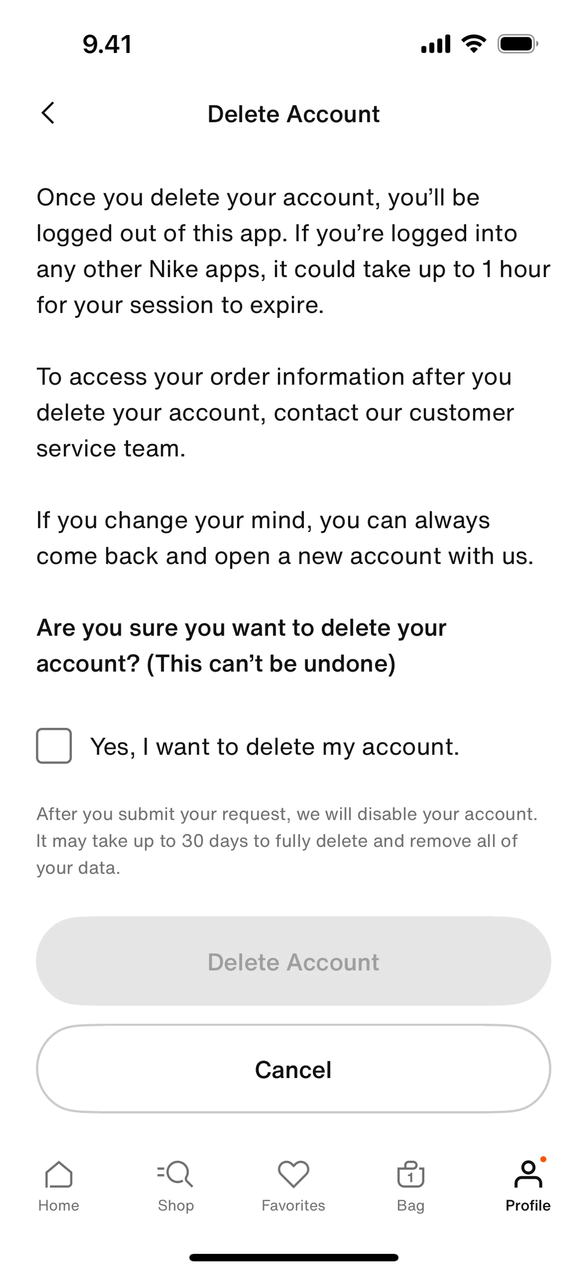Tap the Delete Account page title
This screenshot has width=587, height=1273.
pos(293,114)
